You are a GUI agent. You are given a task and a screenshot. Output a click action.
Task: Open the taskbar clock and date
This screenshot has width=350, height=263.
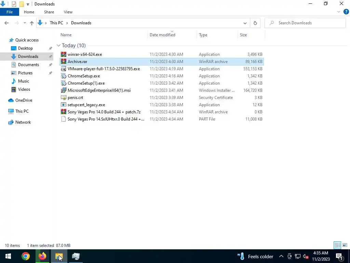(x=321, y=256)
